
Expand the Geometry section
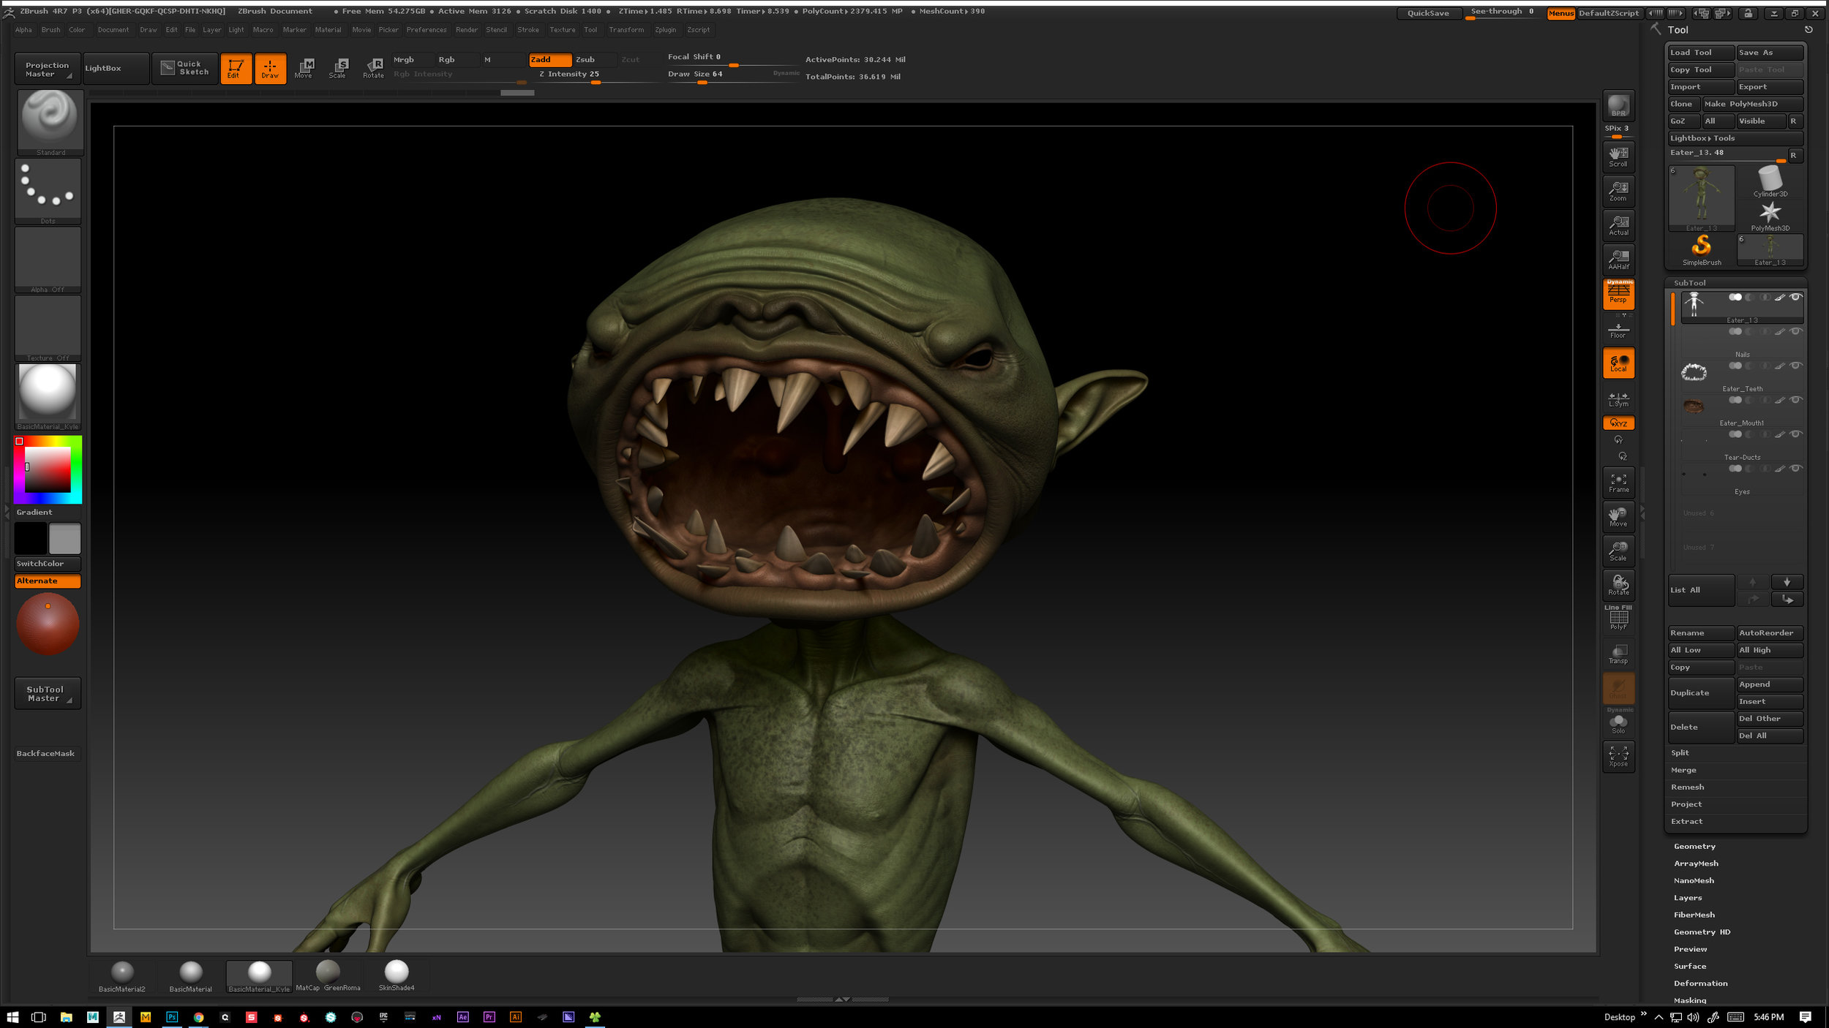(1694, 847)
